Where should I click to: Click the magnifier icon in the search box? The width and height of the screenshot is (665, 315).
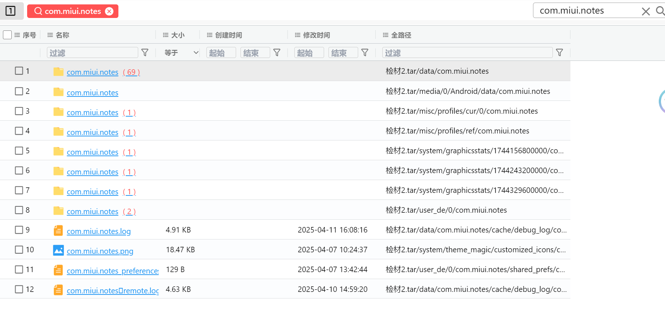[660, 11]
